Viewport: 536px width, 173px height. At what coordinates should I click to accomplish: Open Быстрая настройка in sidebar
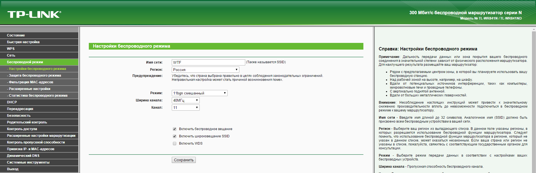(39, 42)
